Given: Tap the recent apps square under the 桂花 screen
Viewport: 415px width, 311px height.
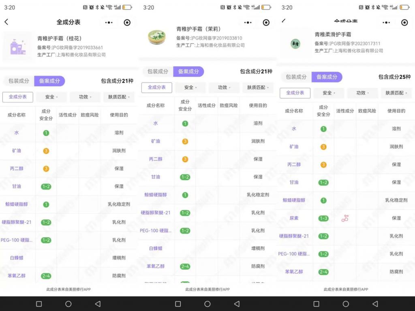Looking at the screenshot, I should (39, 304).
